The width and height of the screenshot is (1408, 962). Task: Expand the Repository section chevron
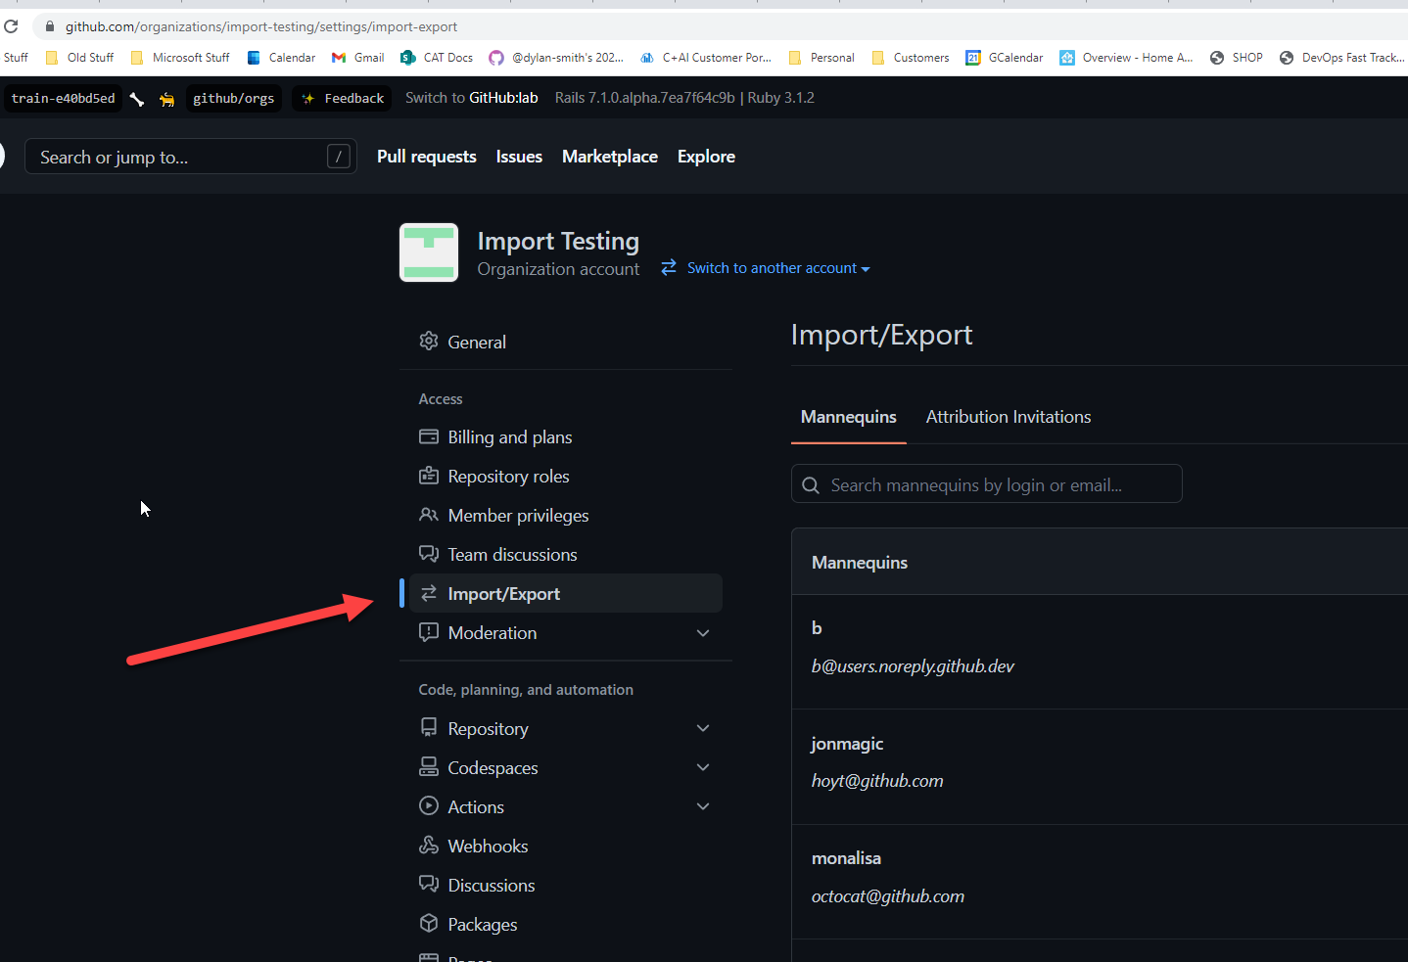tap(703, 728)
